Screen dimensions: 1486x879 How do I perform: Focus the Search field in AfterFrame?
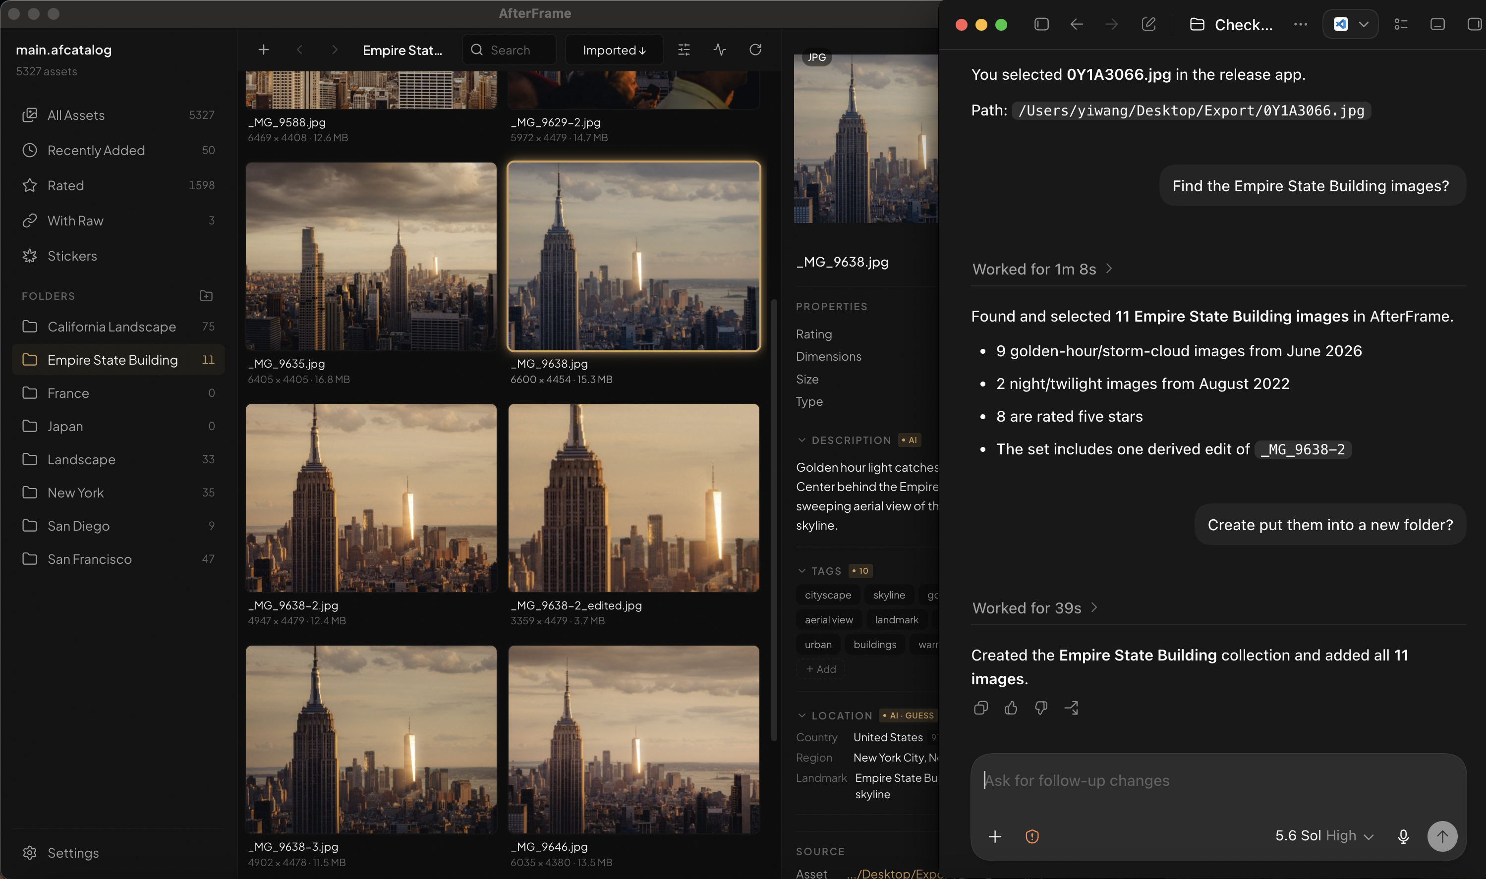(x=510, y=50)
